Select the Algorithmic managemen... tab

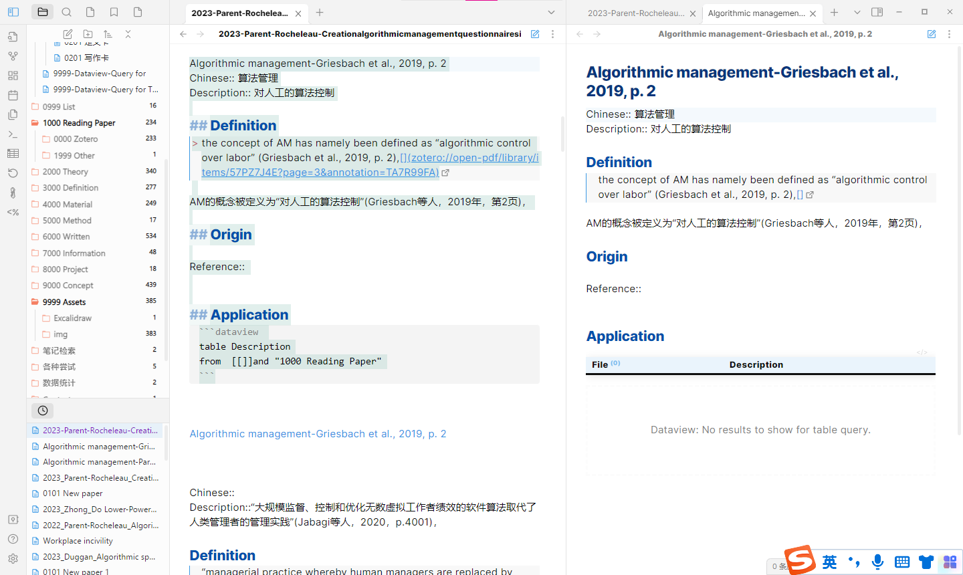coord(756,13)
